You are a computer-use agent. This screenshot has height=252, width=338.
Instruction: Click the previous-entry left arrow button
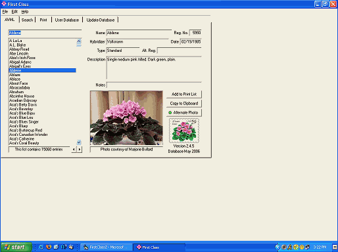pyautogui.click(x=74, y=150)
